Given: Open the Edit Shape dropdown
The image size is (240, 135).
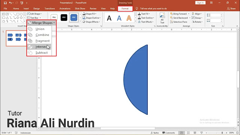Looking at the screenshot, I should (x=34, y=14).
